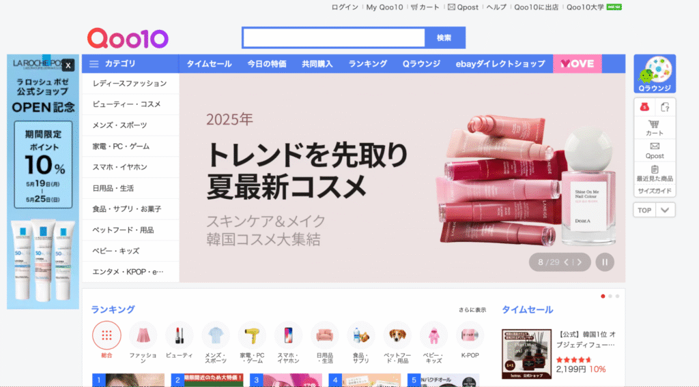Pause the banner slideshow
This screenshot has width=699, height=387.
[x=605, y=262]
